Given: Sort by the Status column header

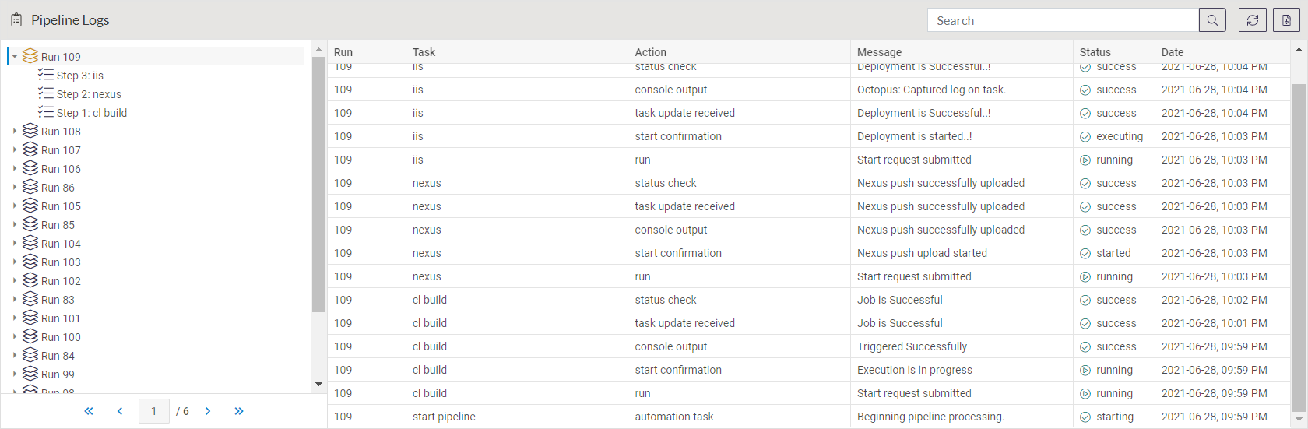Looking at the screenshot, I should click(1095, 52).
